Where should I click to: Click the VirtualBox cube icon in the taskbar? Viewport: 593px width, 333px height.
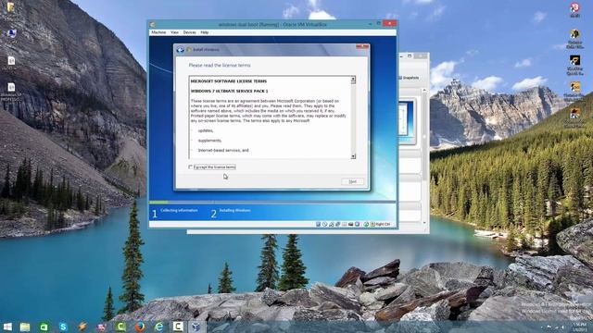click(196, 327)
